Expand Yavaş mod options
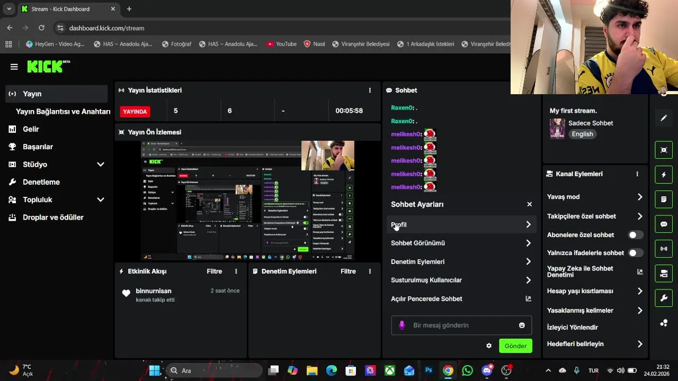The width and height of the screenshot is (678, 381). [x=640, y=197]
